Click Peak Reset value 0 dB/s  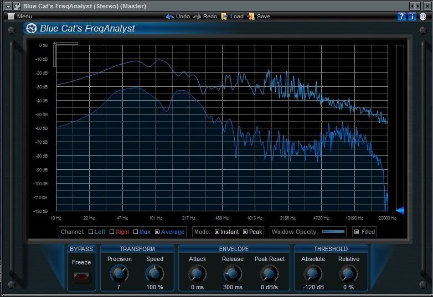(x=269, y=287)
